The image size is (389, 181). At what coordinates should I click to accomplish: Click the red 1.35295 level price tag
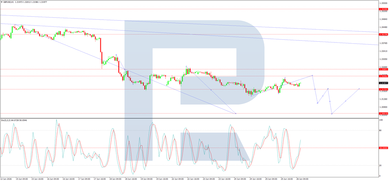(x=383, y=9)
